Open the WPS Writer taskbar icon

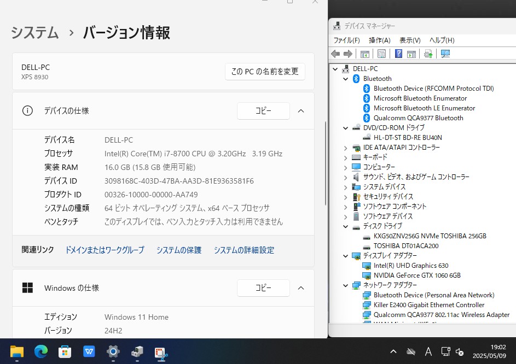point(89,352)
